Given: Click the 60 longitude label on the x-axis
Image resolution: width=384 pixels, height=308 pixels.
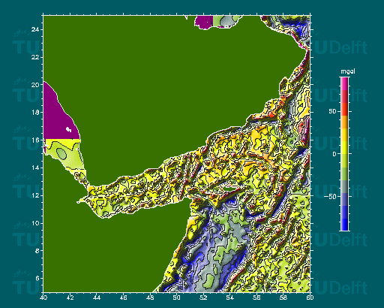Looking at the screenshot, I should [310, 297].
